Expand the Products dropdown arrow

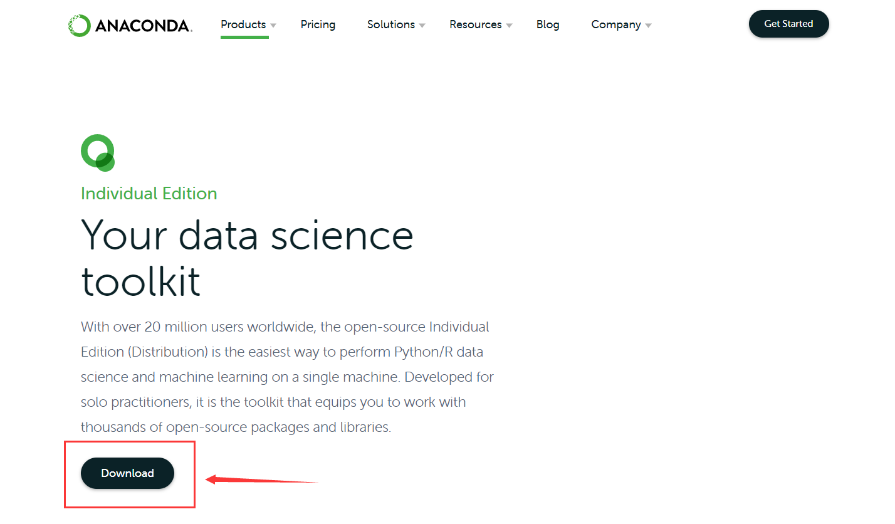(x=273, y=26)
